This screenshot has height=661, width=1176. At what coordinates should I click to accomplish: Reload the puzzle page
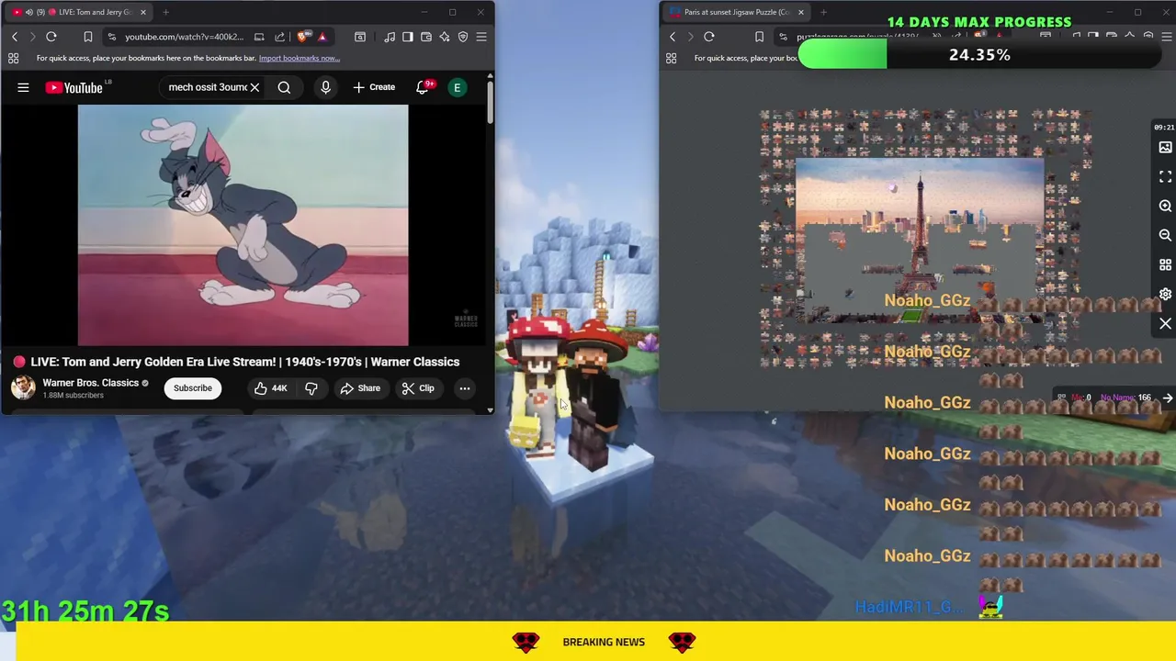(x=709, y=37)
